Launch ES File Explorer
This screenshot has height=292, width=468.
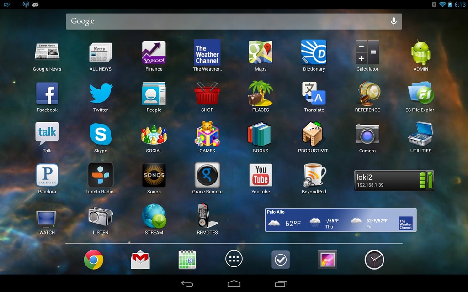coord(420,93)
